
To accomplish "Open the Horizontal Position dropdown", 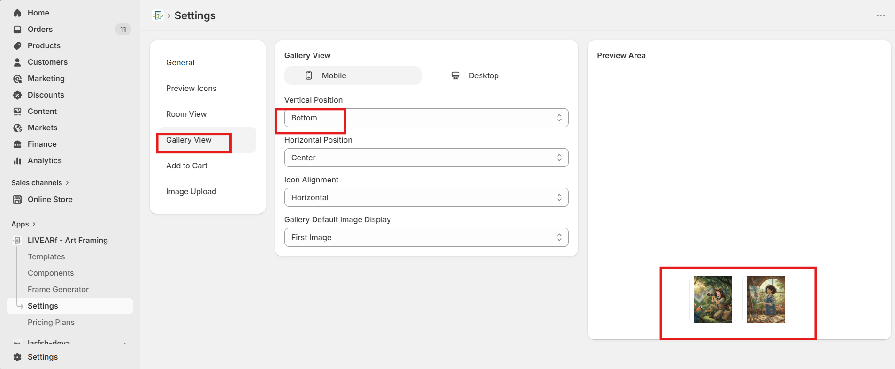I will [x=426, y=158].
